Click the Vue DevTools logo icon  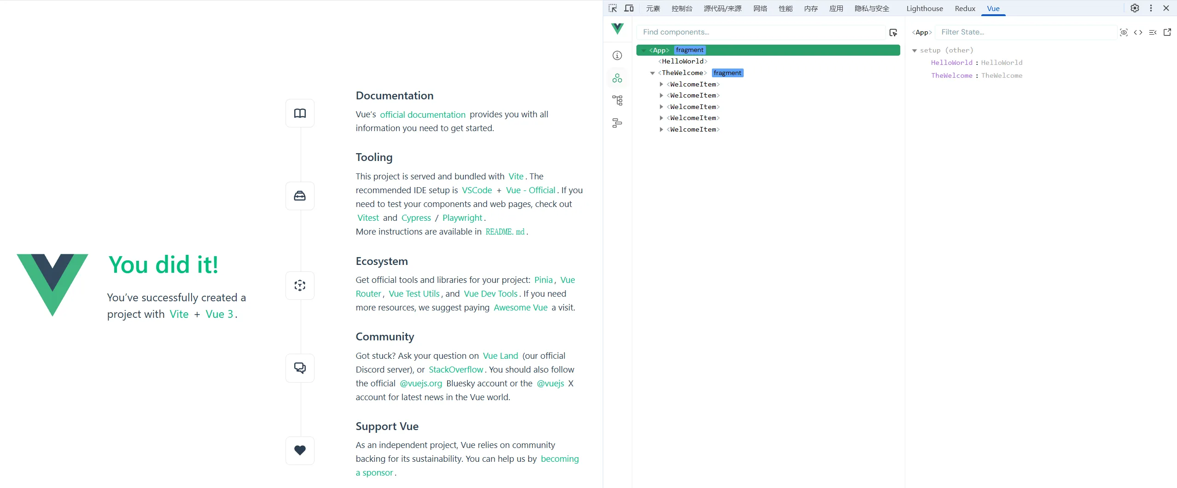617,29
